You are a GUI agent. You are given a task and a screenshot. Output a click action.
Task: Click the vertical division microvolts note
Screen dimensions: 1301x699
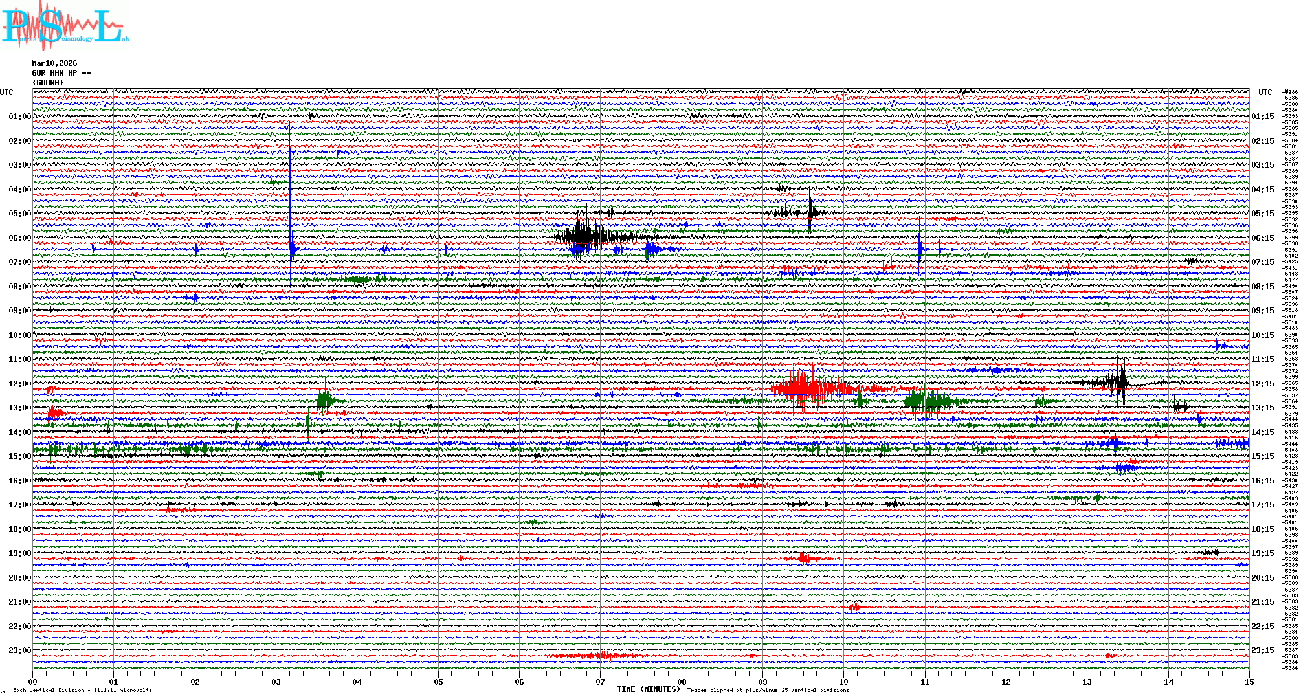click(x=82, y=690)
